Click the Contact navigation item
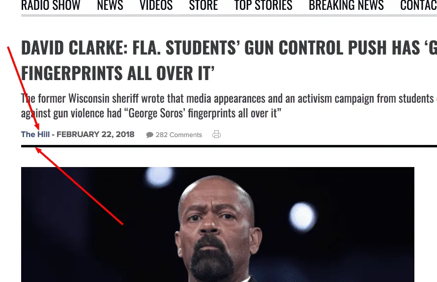 tap(419, 5)
